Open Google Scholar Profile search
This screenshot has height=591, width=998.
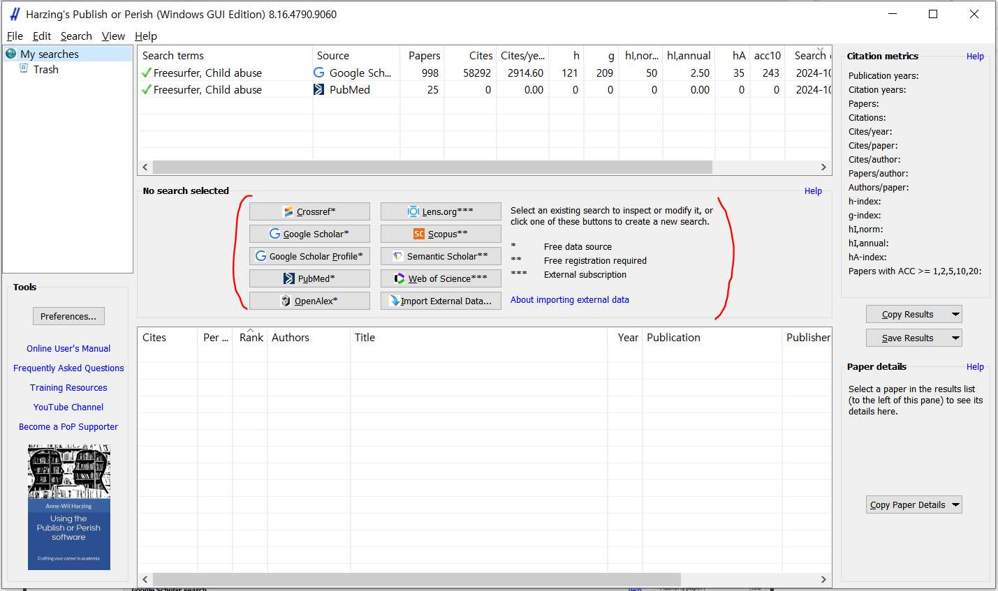[309, 256]
